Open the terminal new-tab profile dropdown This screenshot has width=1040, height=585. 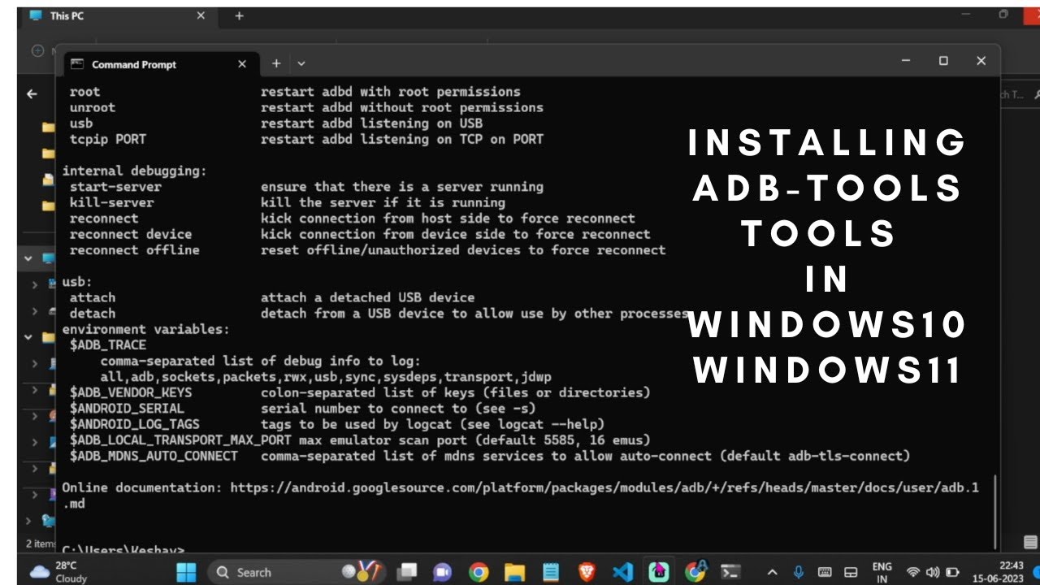[x=301, y=63]
